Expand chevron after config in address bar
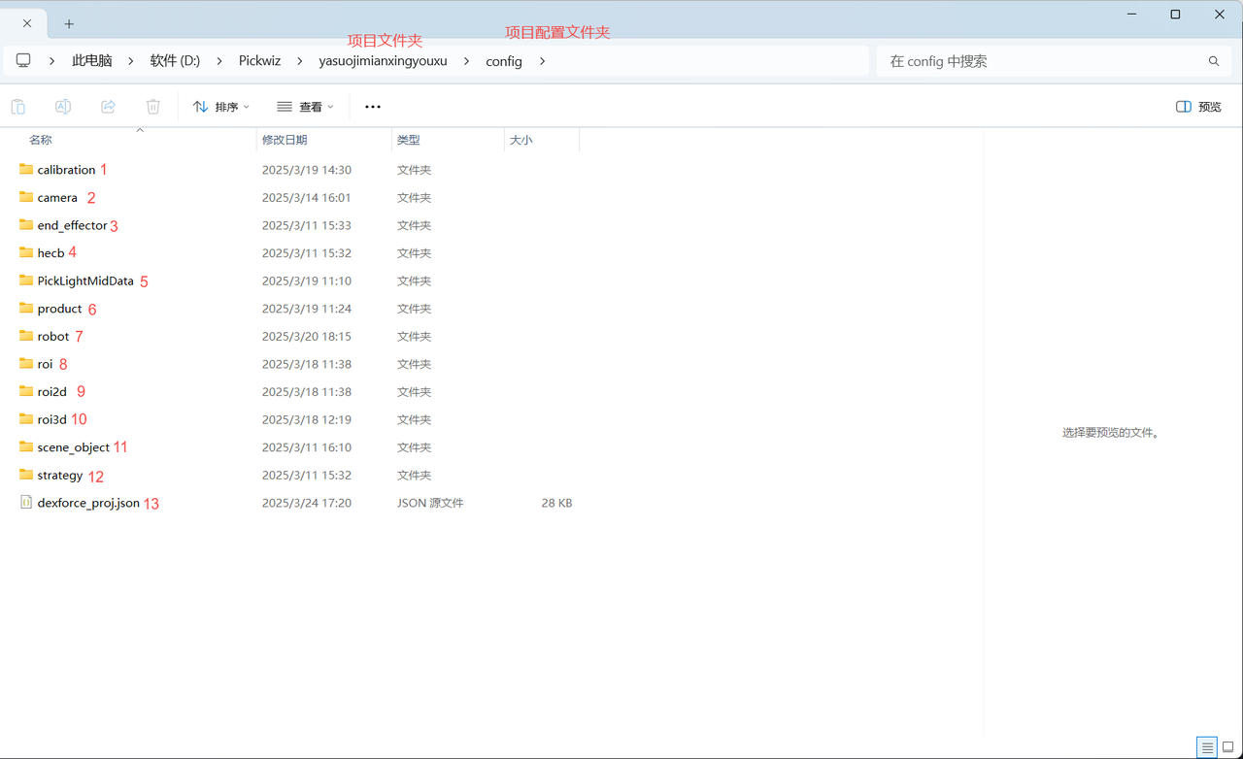Image resolution: width=1243 pixels, height=759 pixels. tap(542, 61)
